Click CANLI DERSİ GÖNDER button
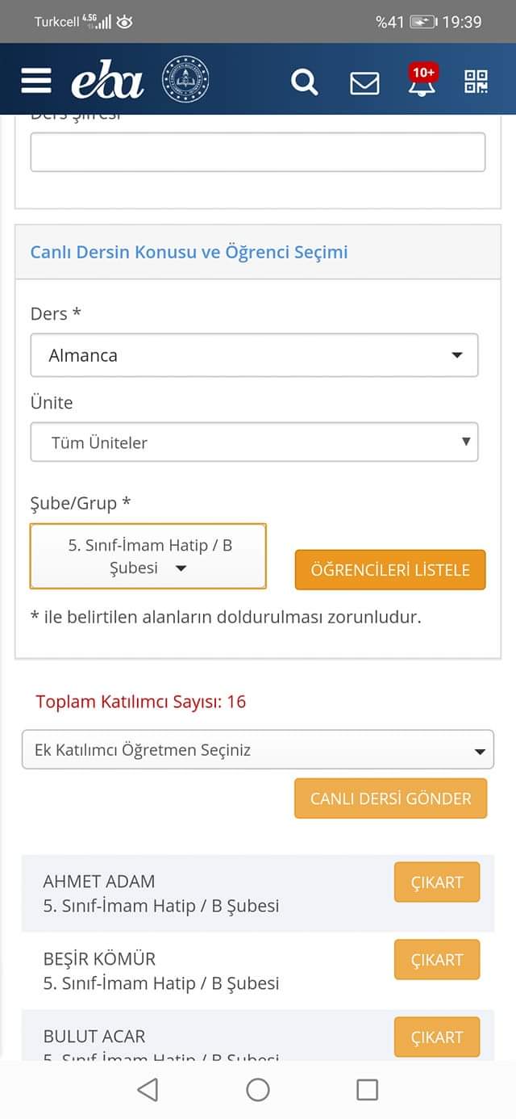The image size is (516, 1119). 390,798
